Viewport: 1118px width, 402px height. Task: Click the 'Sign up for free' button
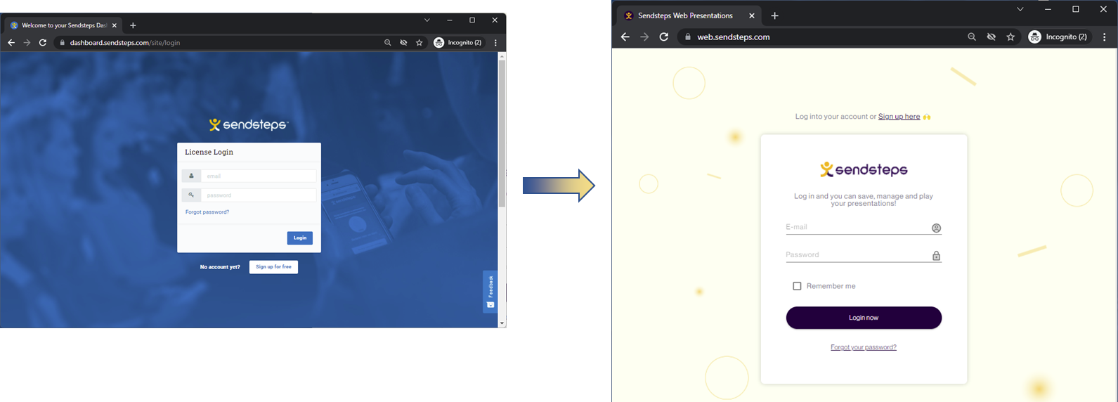[273, 267]
